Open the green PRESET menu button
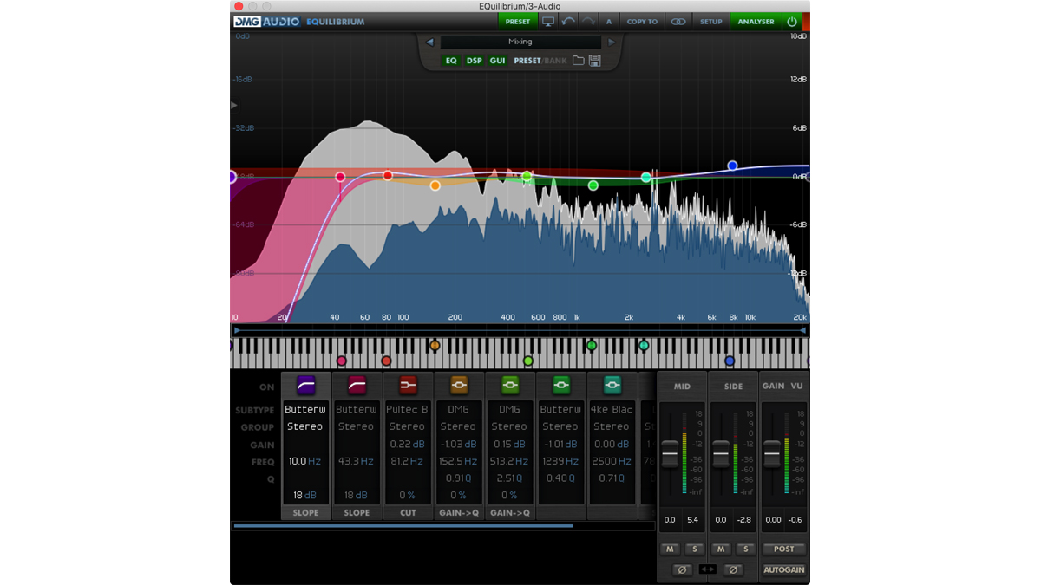 (x=517, y=22)
